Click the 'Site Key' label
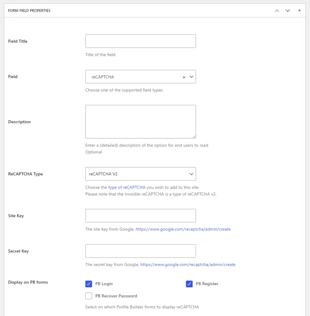The width and height of the screenshot is (310, 316). point(16,216)
